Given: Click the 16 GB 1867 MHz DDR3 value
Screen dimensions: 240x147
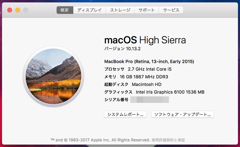Looking at the screenshot, I should click(144, 77).
